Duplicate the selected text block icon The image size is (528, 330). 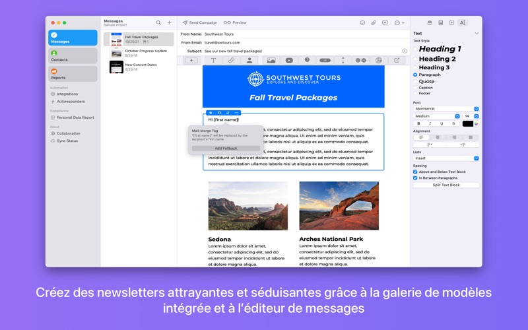219,113
